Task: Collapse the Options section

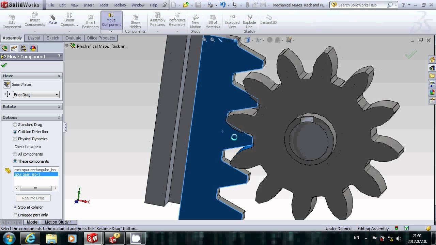Action: (59, 117)
